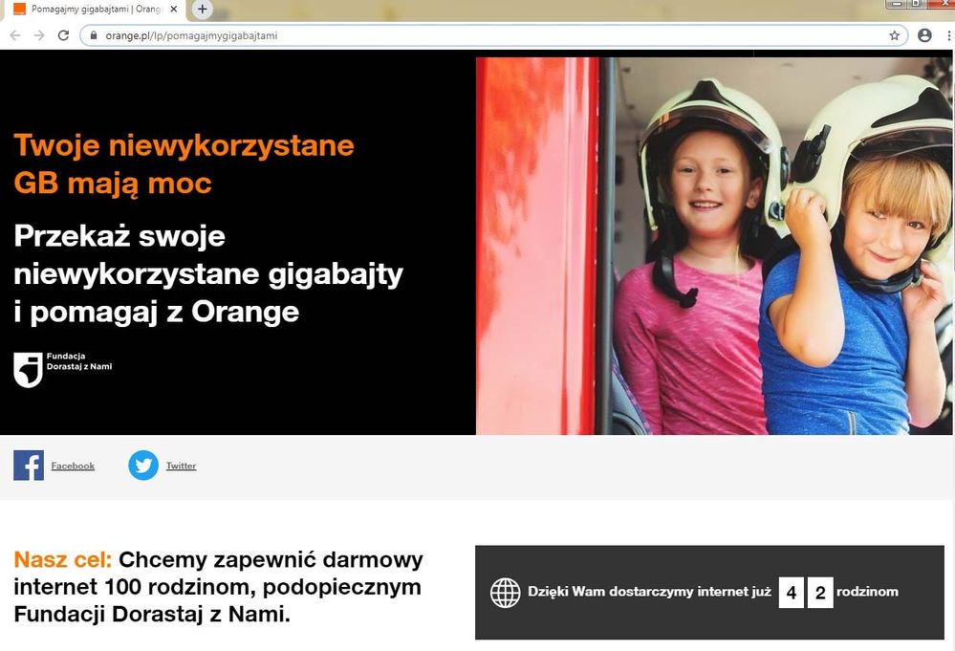The image size is (955, 651).
Task: Click the Twitter bird icon
Action: click(143, 466)
